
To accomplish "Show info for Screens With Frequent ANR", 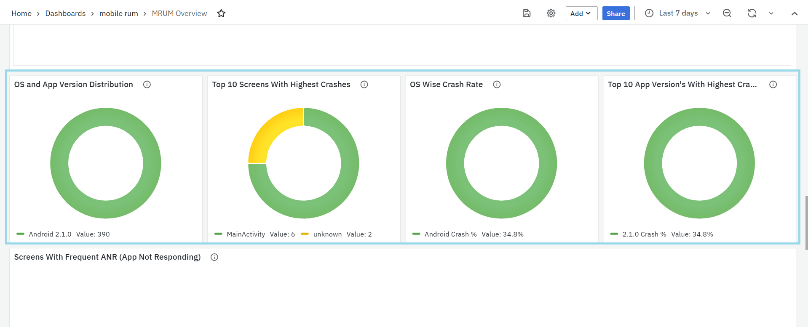I will pos(214,257).
